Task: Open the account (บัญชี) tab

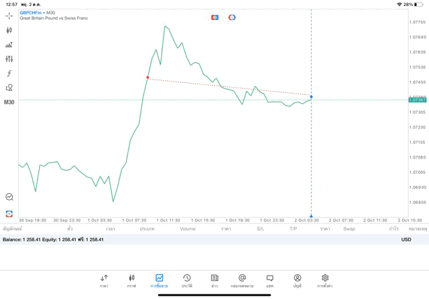Action: 297,280
